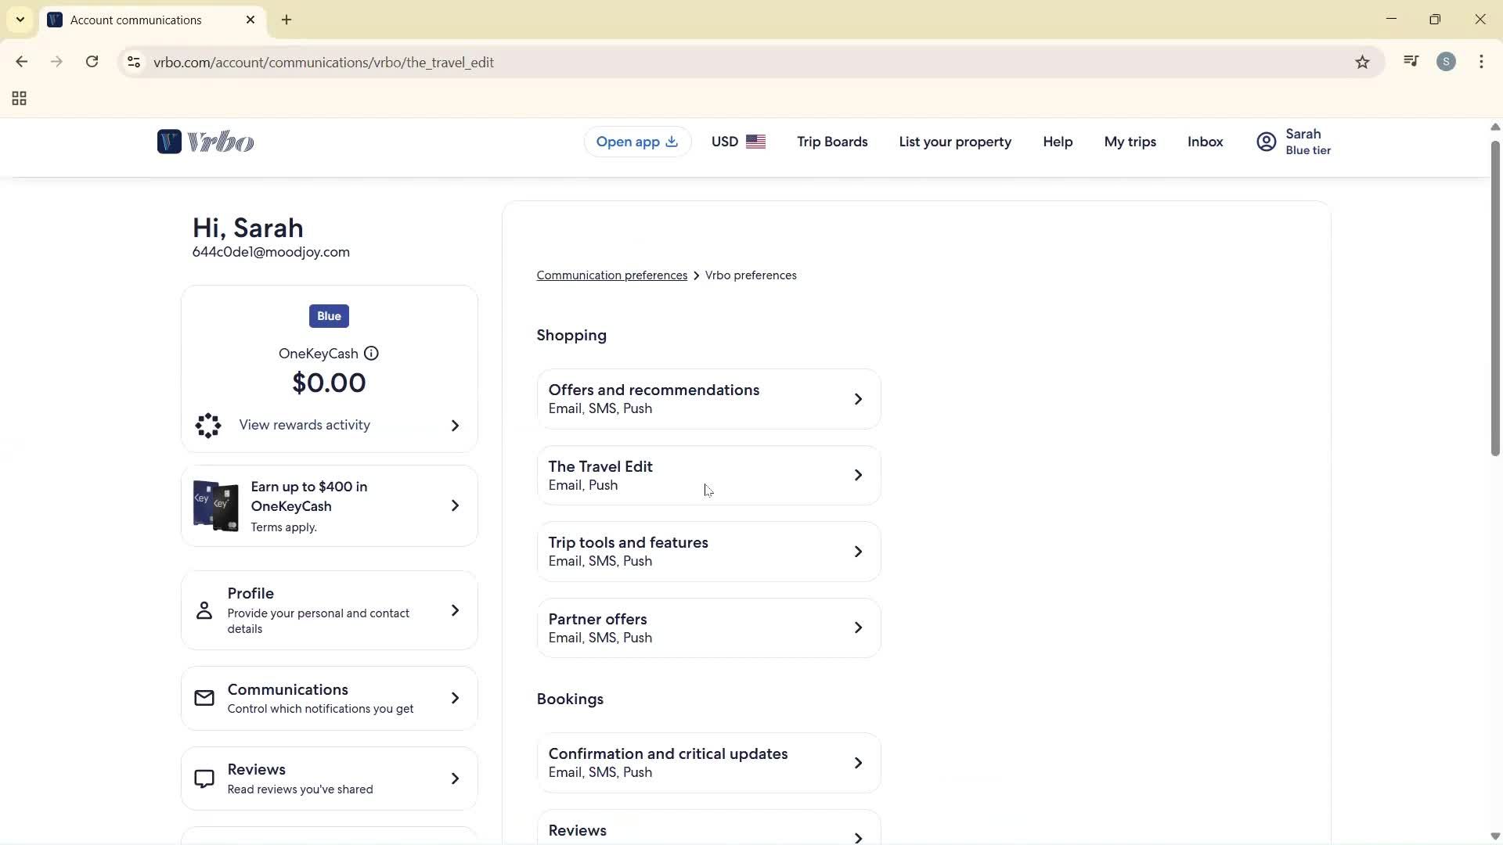Open the Confirmation and critical updates row
This screenshot has height=845, width=1503.
point(708,763)
